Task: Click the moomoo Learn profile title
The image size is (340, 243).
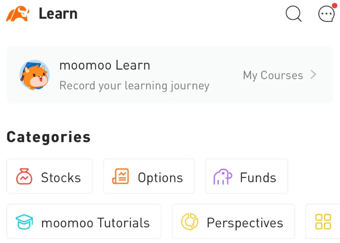Action: (105, 65)
